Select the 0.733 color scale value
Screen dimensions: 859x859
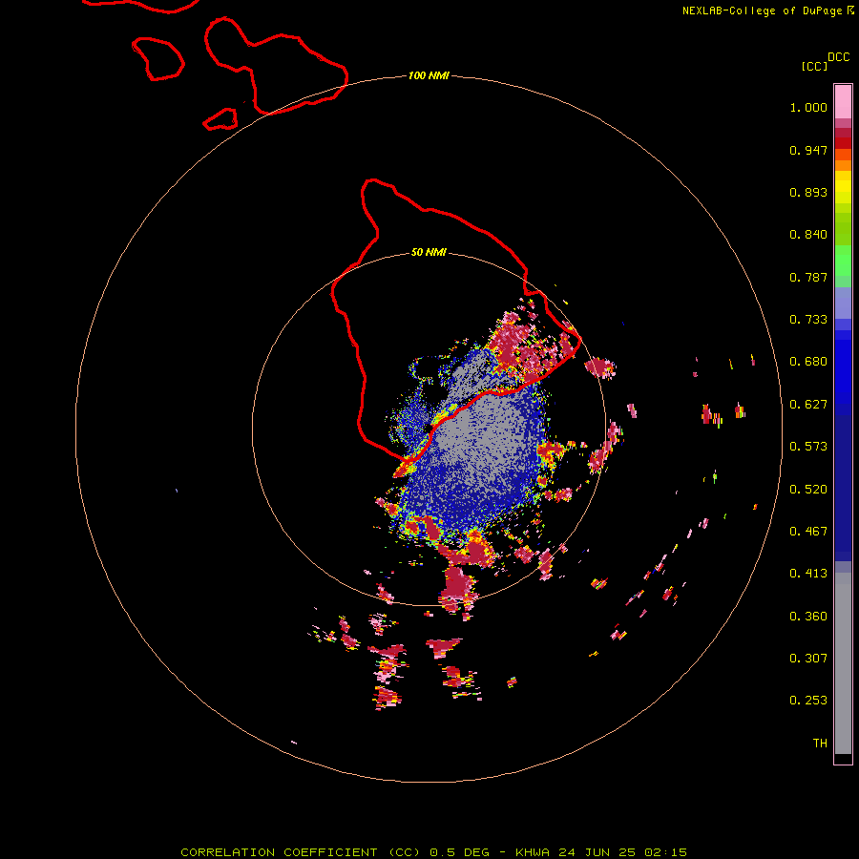click(x=808, y=320)
